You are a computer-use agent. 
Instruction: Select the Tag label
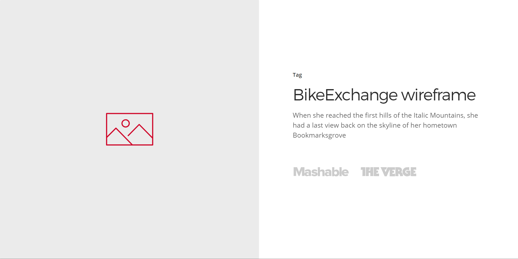297,75
